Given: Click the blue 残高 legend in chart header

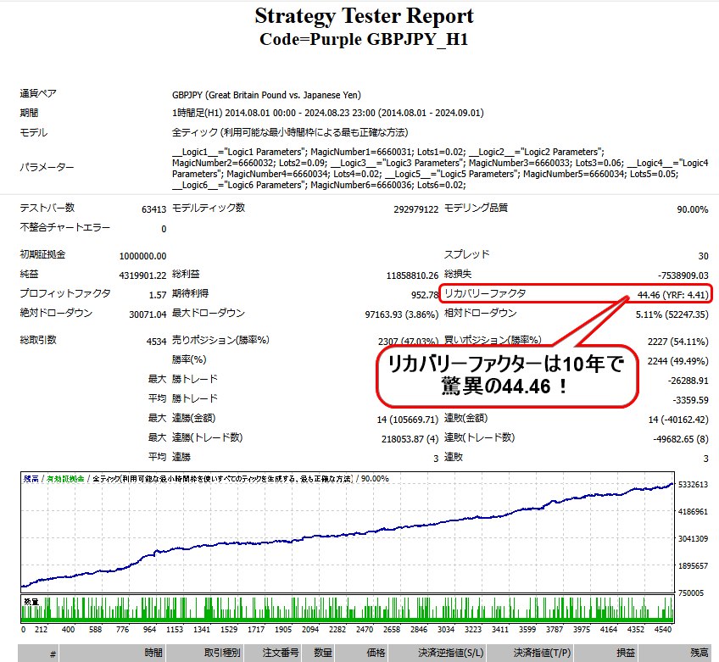Looking at the screenshot, I should tap(31, 479).
